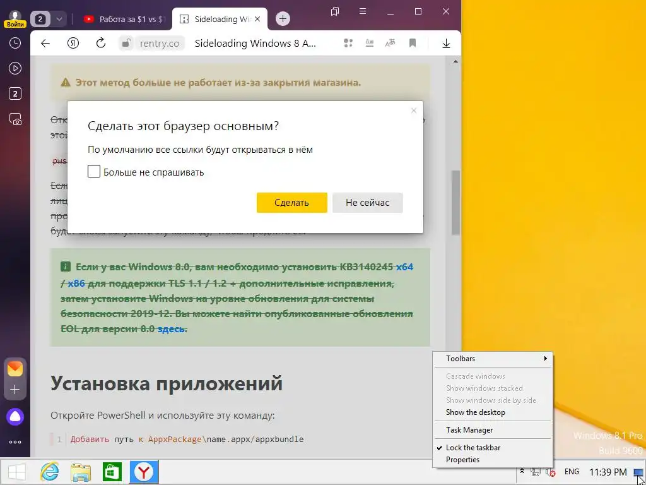
Task: Open the bookmarks collections icon in title bar
Action: [335, 11]
